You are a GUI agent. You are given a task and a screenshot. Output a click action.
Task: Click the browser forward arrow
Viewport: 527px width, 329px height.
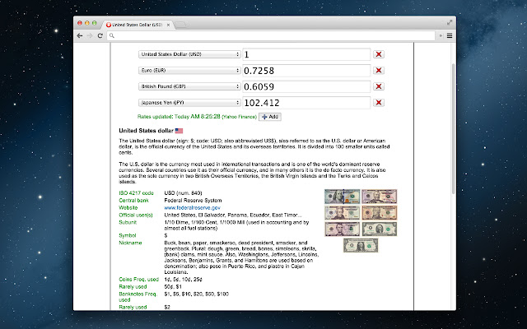90,35
